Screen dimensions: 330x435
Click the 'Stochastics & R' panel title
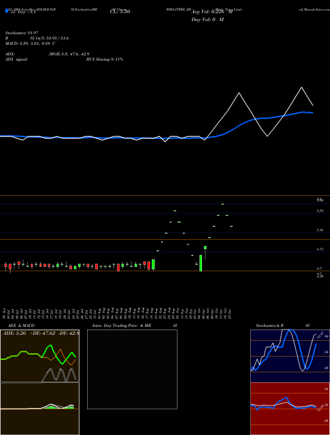tap(270, 326)
